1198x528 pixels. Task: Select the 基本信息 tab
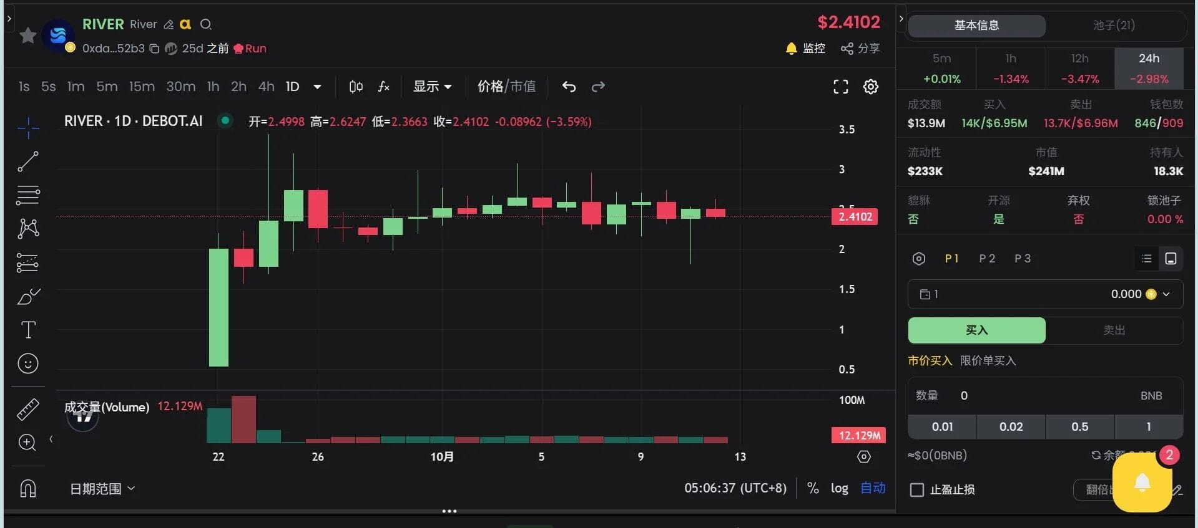pos(976,26)
